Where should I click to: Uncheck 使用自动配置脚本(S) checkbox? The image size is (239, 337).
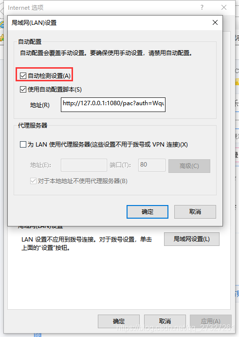[x=23, y=90]
